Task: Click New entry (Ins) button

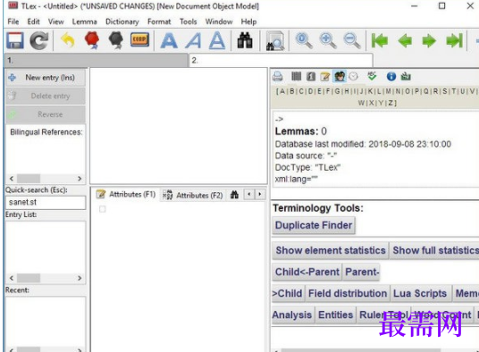Action: point(46,78)
